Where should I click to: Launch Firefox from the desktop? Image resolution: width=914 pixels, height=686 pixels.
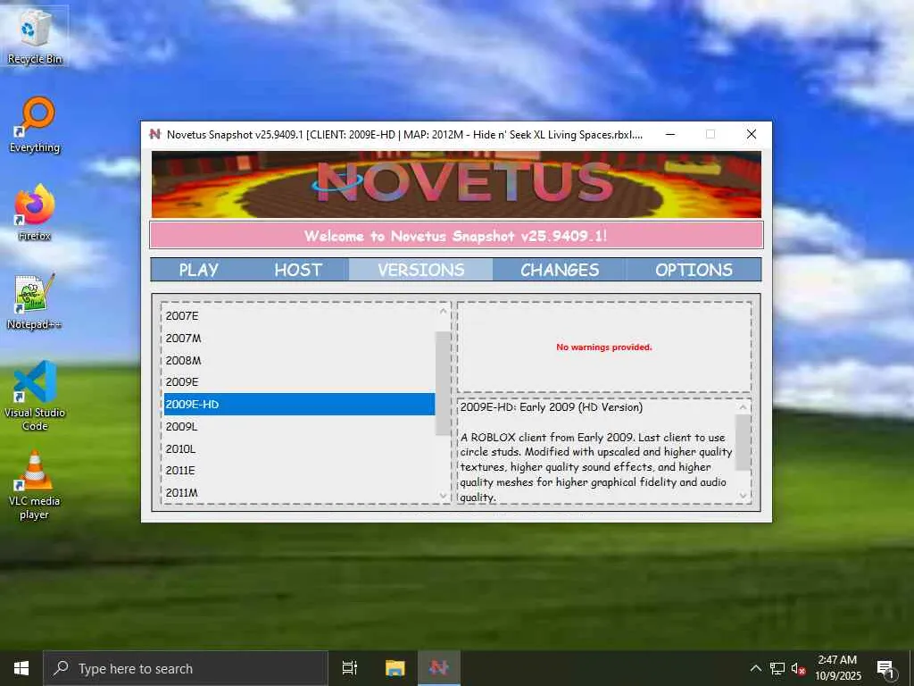pyautogui.click(x=35, y=213)
